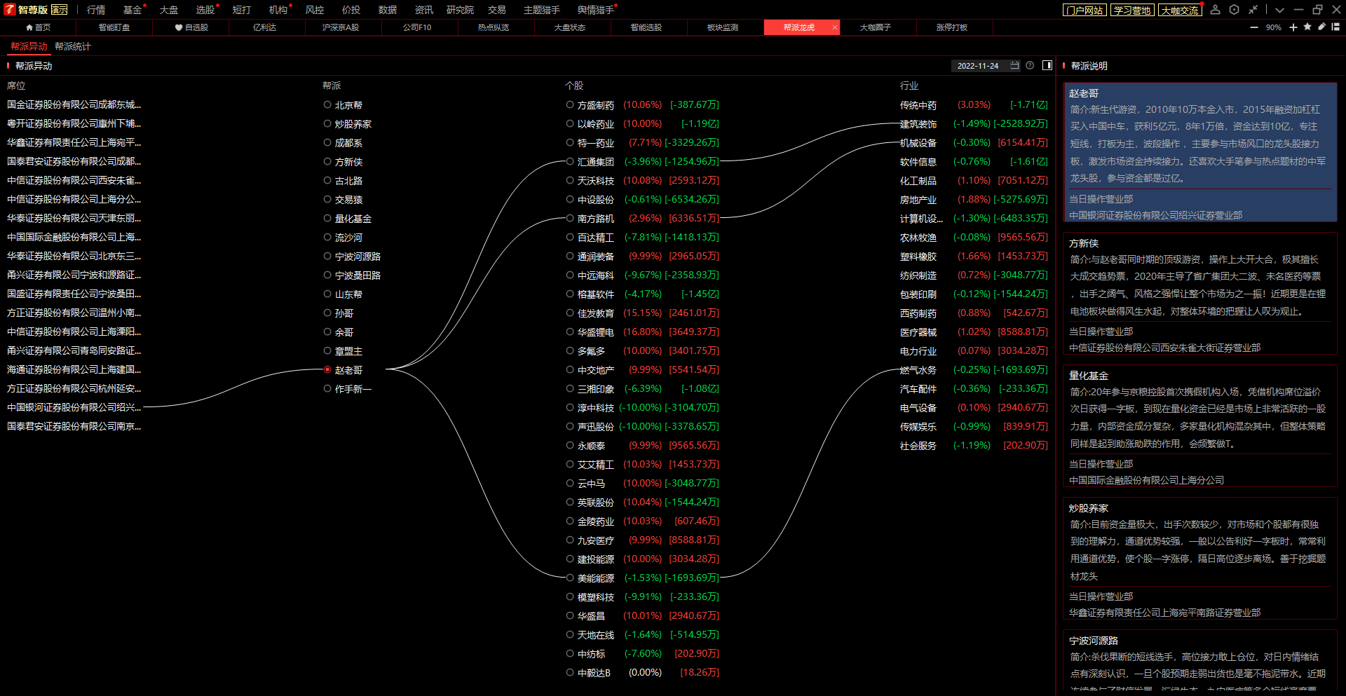Click the shrink window arrows icon
The image size is (1346, 696).
pyautogui.click(x=1253, y=10)
